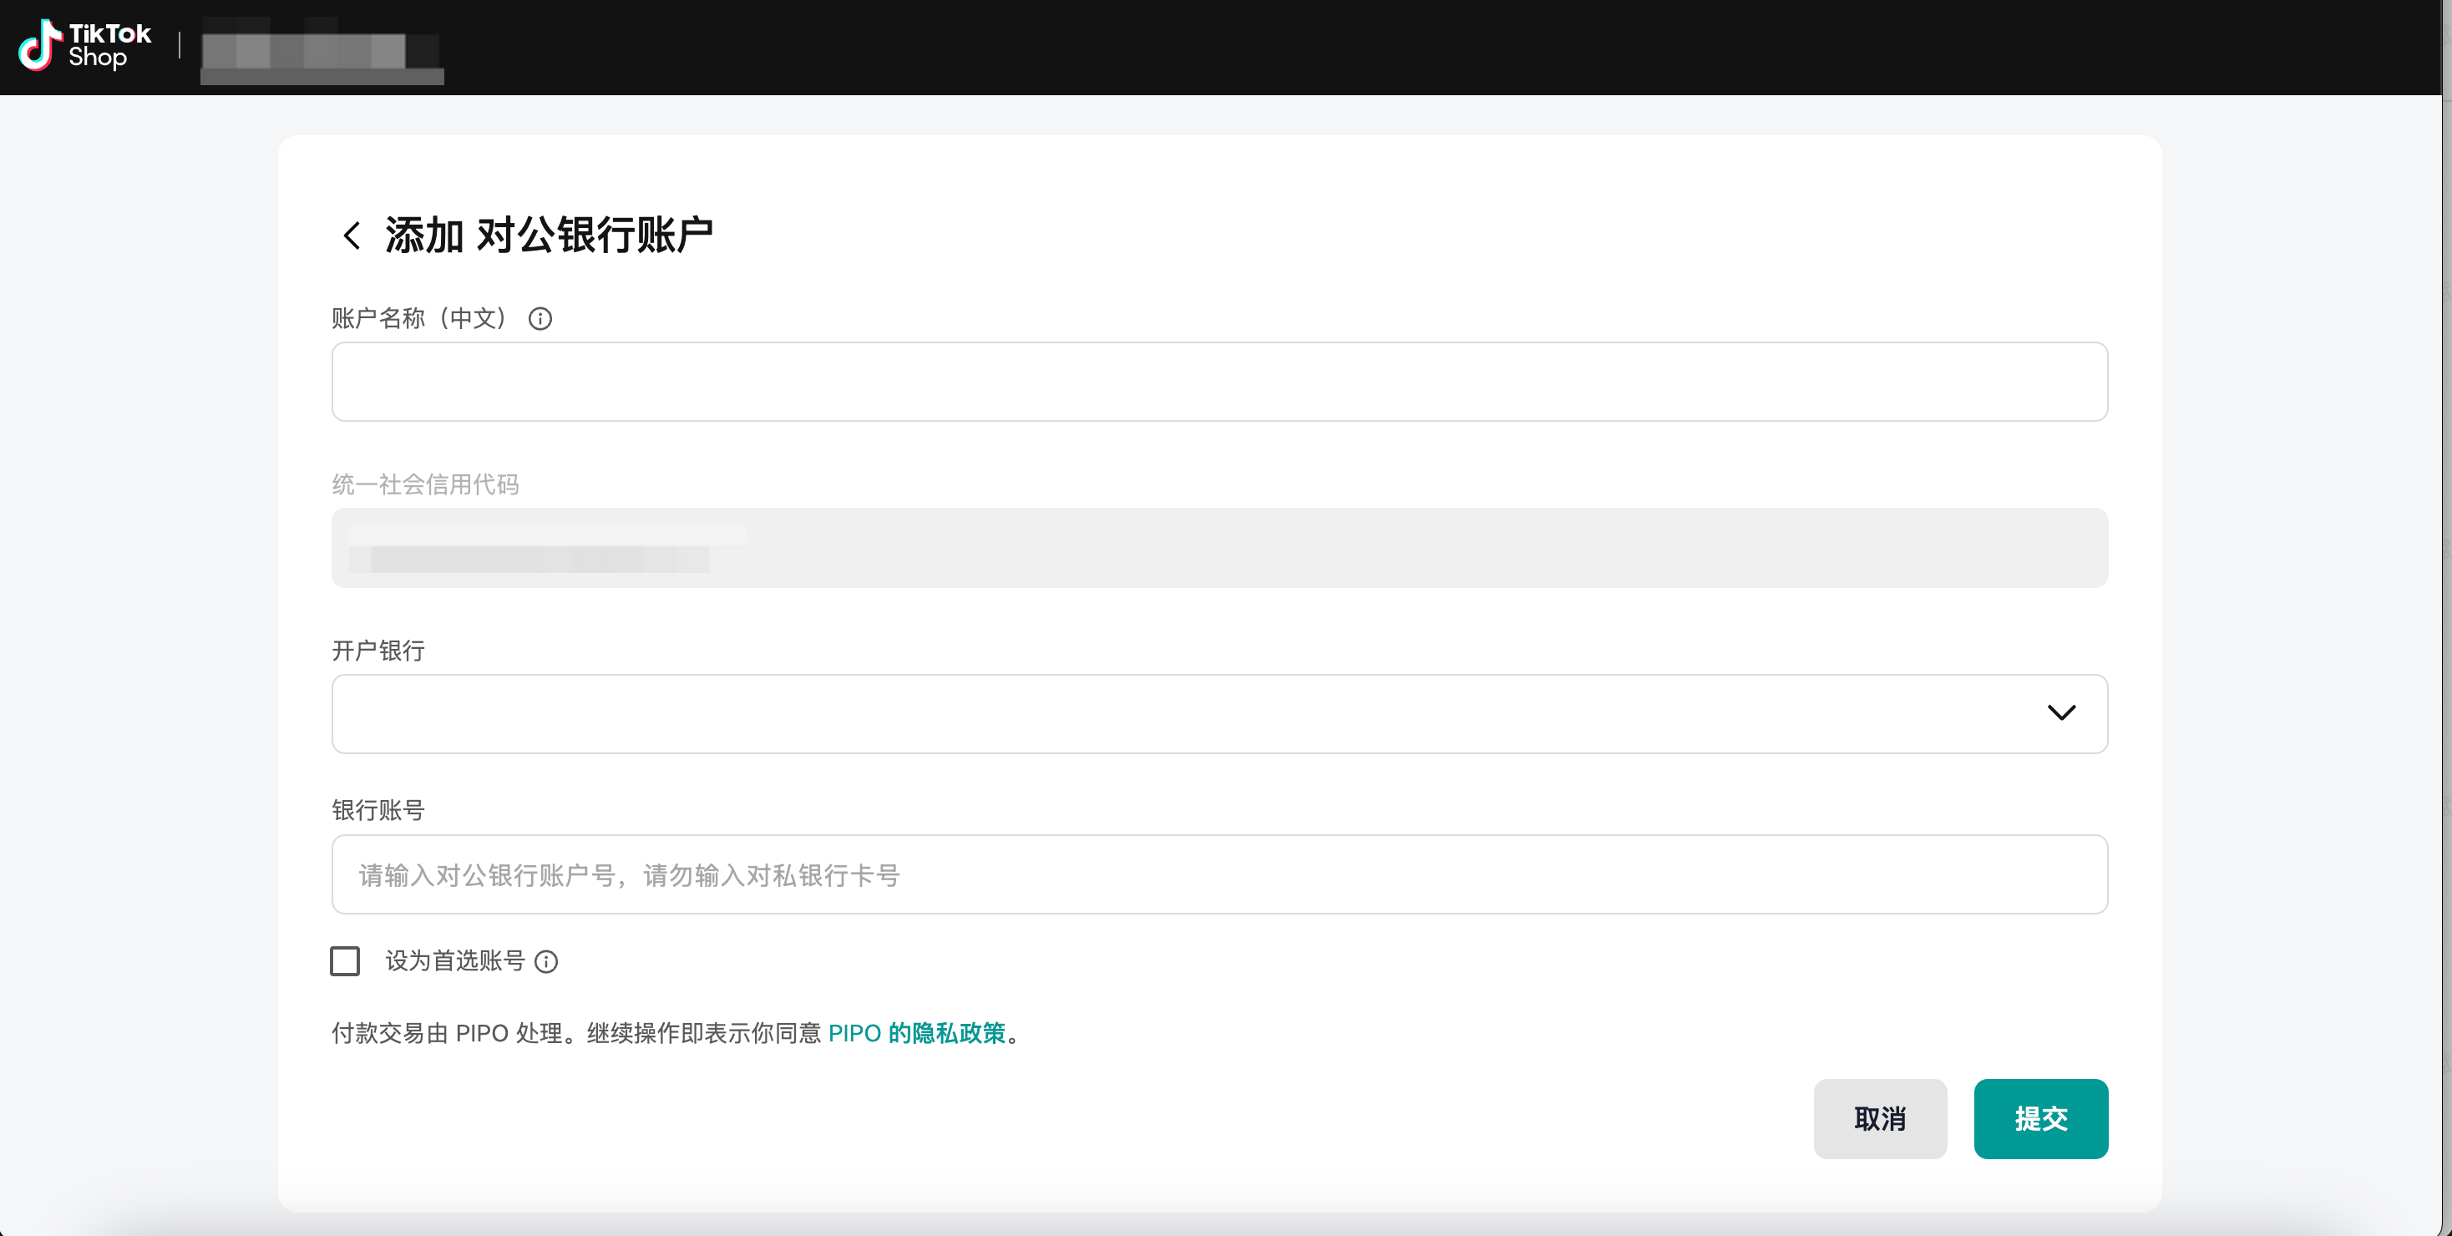The image size is (2452, 1236).
Task: Open PIPO 的隐私政策 link
Action: [x=917, y=1033]
